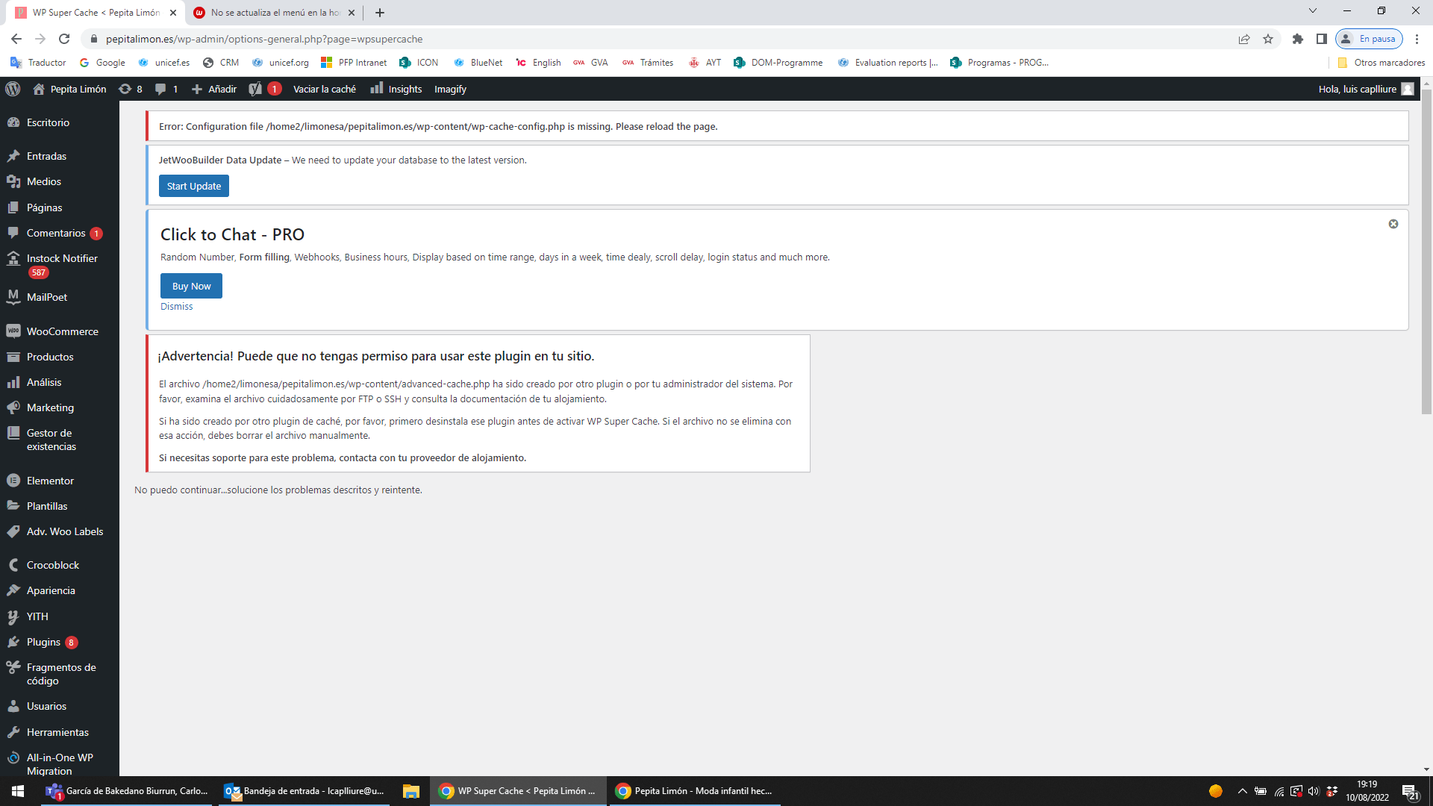The width and height of the screenshot is (1433, 806).
Task: Open the Traductor bookmark
Action: (38, 63)
